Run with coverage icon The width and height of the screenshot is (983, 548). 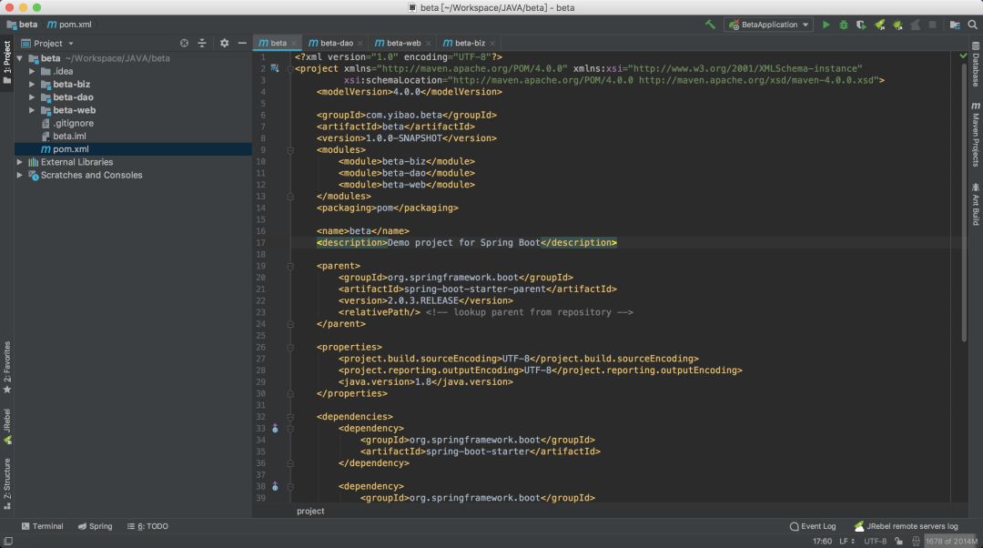(861, 25)
